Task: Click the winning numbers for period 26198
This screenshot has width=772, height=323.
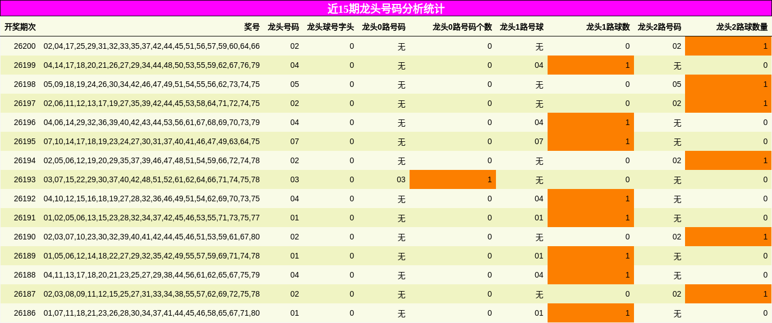Action: click(x=151, y=84)
